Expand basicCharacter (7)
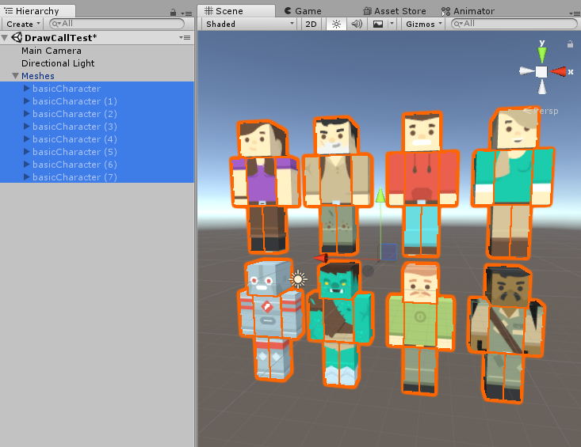 coord(27,177)
